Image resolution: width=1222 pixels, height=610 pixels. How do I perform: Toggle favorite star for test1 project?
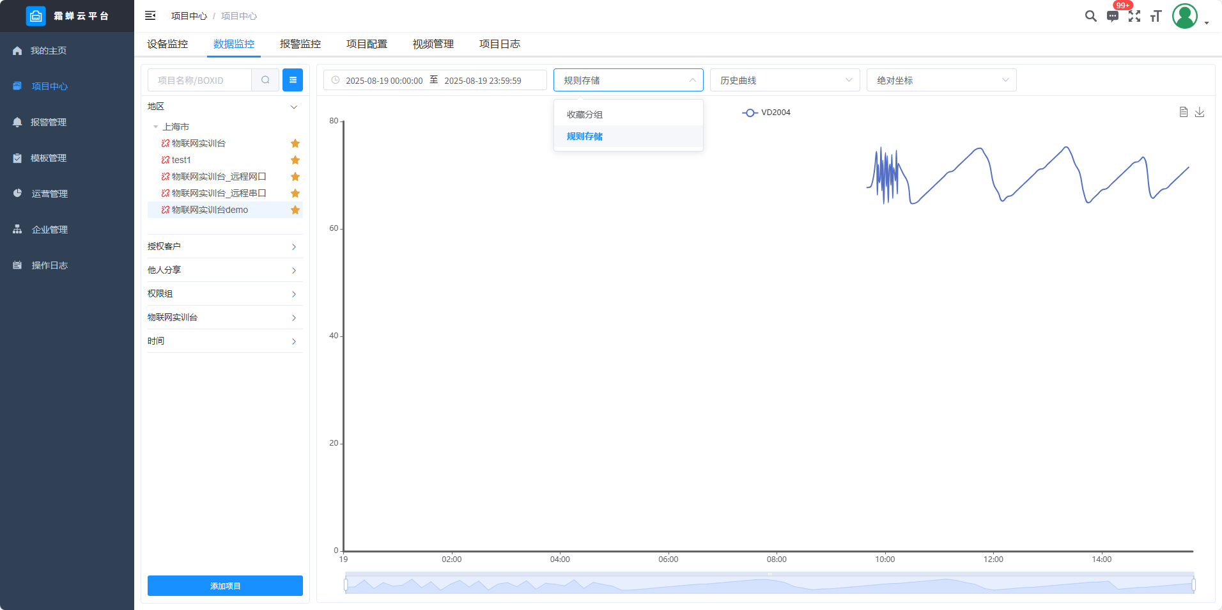click(295, 160)
